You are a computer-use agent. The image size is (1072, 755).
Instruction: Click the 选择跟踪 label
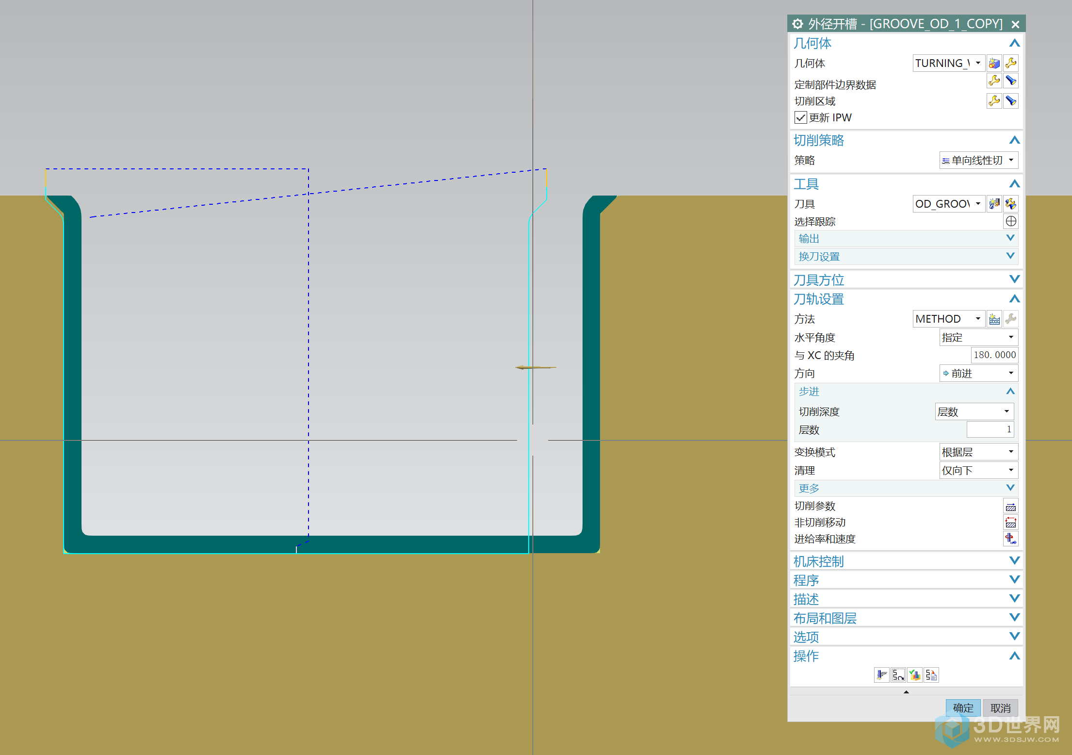pos(815,221)
